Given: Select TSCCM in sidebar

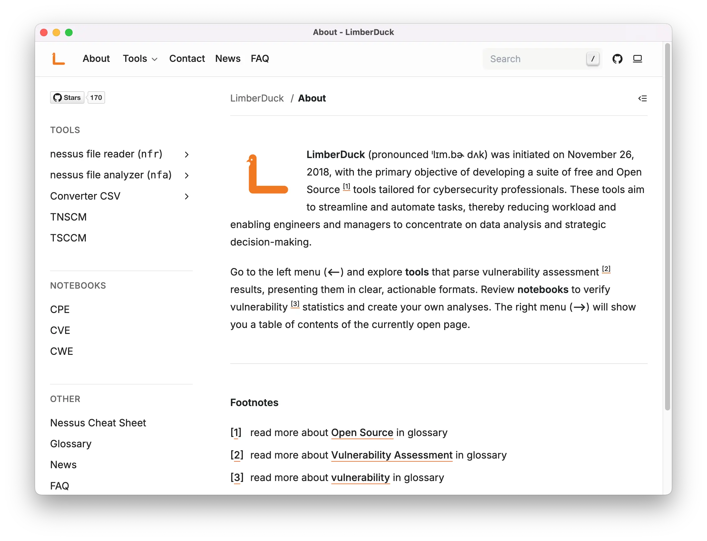Looking at the screenshot, I should coord(69,238).
